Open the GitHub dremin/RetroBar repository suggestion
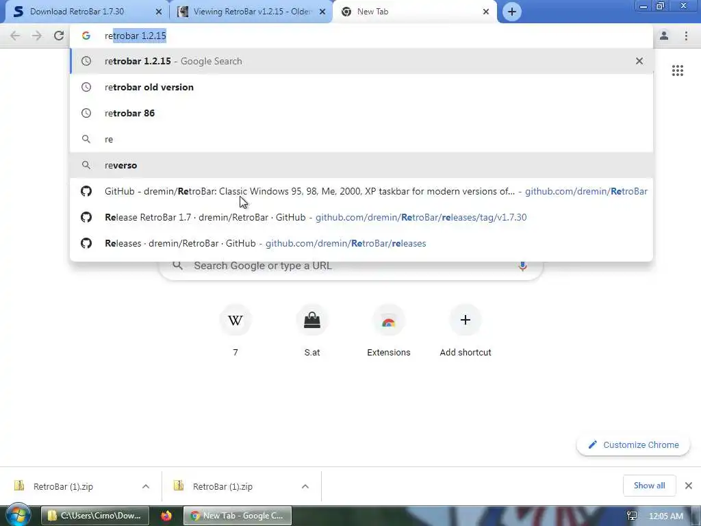 pyautogui.click(x=361, y=191)
